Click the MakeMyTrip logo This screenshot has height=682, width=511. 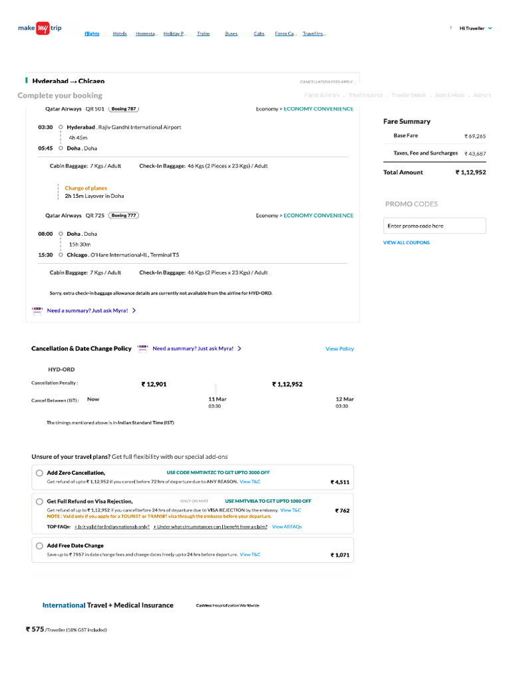coord(39,28)
